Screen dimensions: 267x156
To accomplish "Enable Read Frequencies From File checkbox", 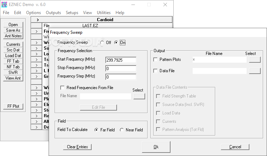I will coord(62,88).
